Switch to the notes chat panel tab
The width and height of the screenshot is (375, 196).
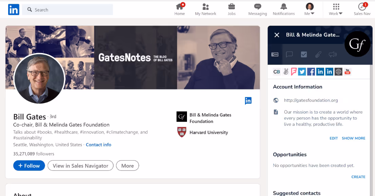(289, 54)
